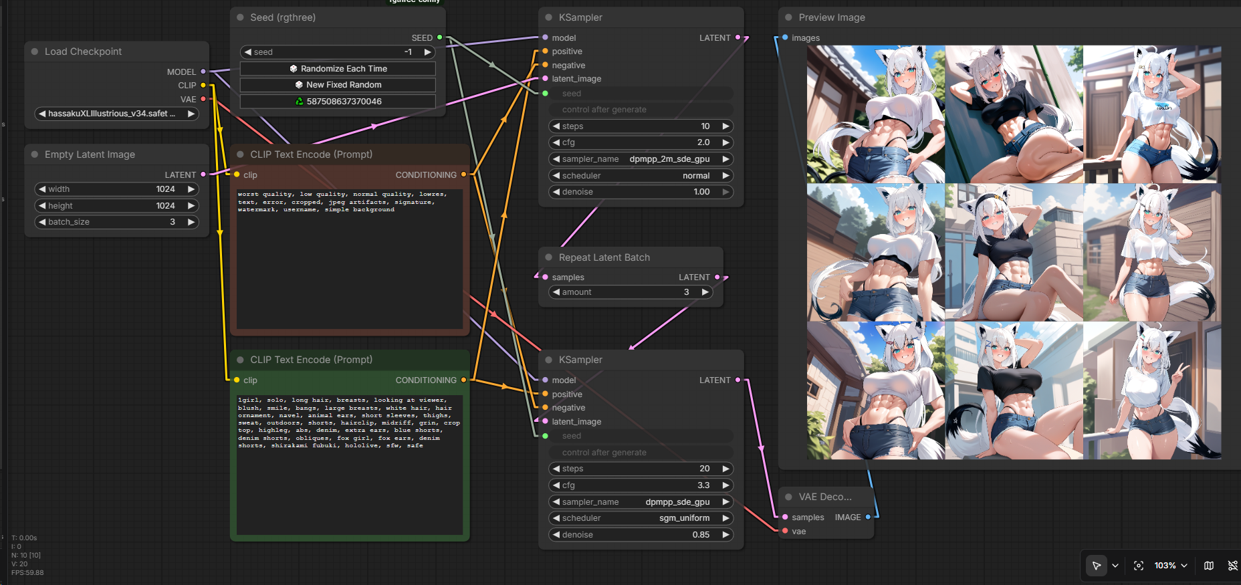Screen dimensions: 1241x585
Task: Collapse the Load Checkpoint node via its title dot
Action: click(x=35, y=51)
